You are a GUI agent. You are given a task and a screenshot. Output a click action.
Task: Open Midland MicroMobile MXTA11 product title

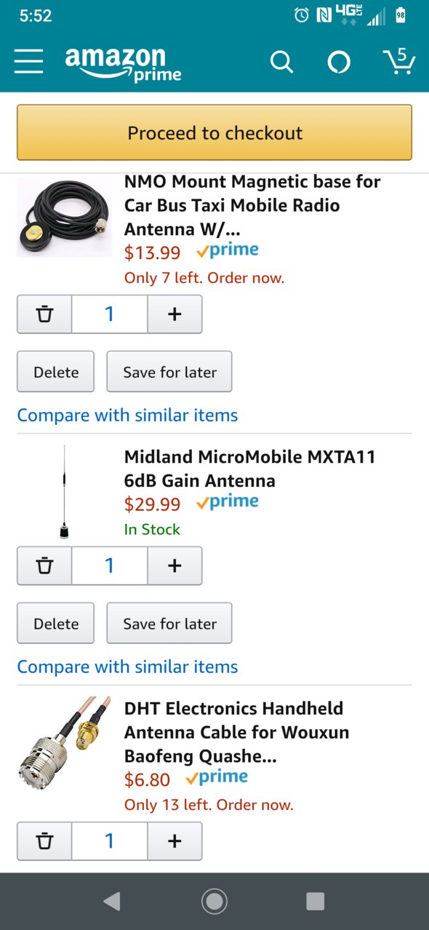[250, 469]
